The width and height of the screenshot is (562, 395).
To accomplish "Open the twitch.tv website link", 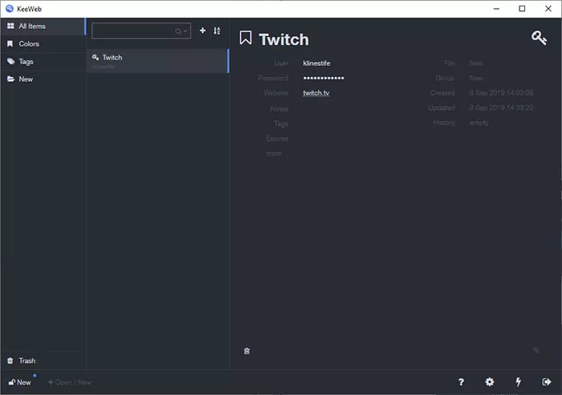I will point(316,93).
